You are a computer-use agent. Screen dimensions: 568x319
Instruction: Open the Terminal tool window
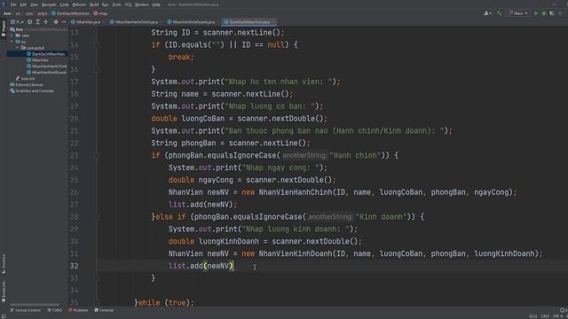104,310
